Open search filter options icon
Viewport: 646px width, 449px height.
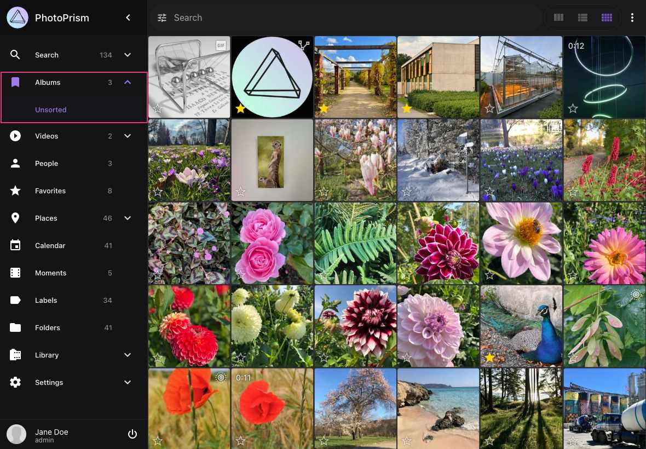tap(162, 18)
